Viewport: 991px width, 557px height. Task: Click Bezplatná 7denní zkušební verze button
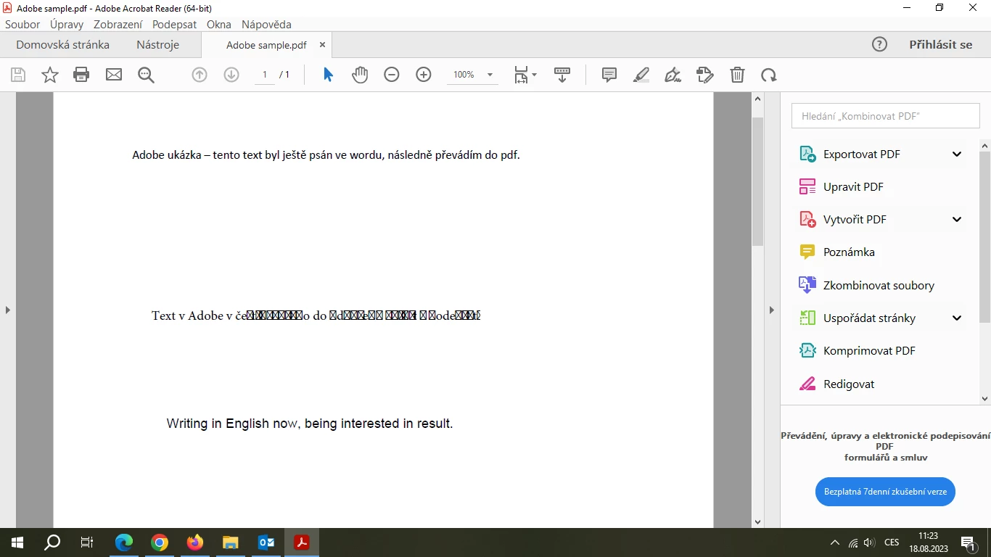[885, 491]
